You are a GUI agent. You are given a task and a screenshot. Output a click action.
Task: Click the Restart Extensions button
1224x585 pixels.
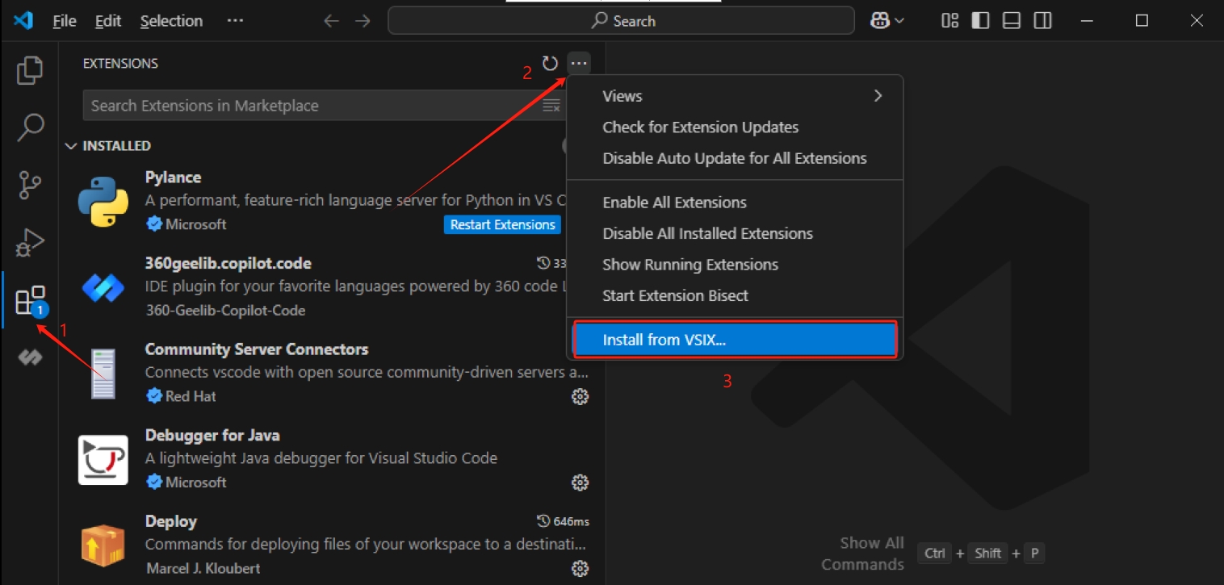pos(502,224)
